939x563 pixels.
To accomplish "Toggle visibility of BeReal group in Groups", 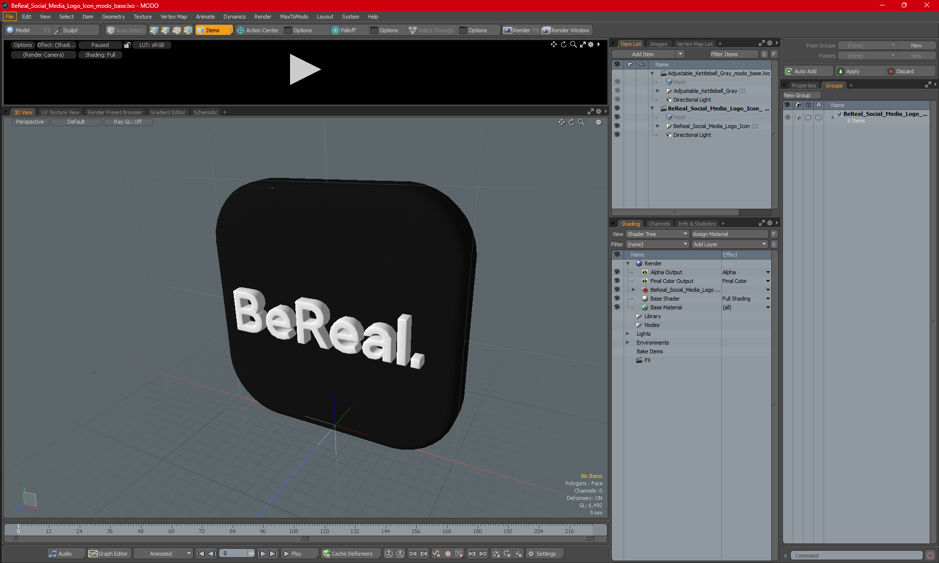I will tap(787, 117).
